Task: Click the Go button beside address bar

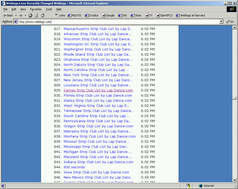Action: 230,22
